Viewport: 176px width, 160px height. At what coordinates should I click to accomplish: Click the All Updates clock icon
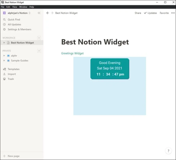4,25
